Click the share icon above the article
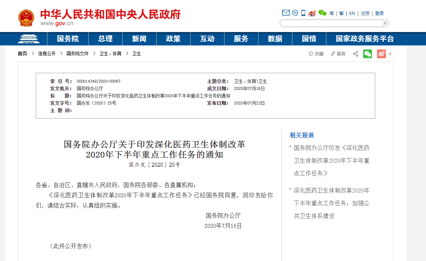Image resolution: width=426 pixels, height=261 pixels. pos(356,54)
